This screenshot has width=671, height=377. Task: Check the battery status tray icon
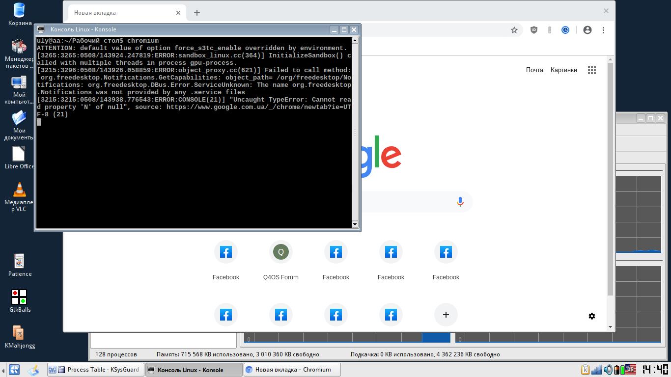[619, 370]
